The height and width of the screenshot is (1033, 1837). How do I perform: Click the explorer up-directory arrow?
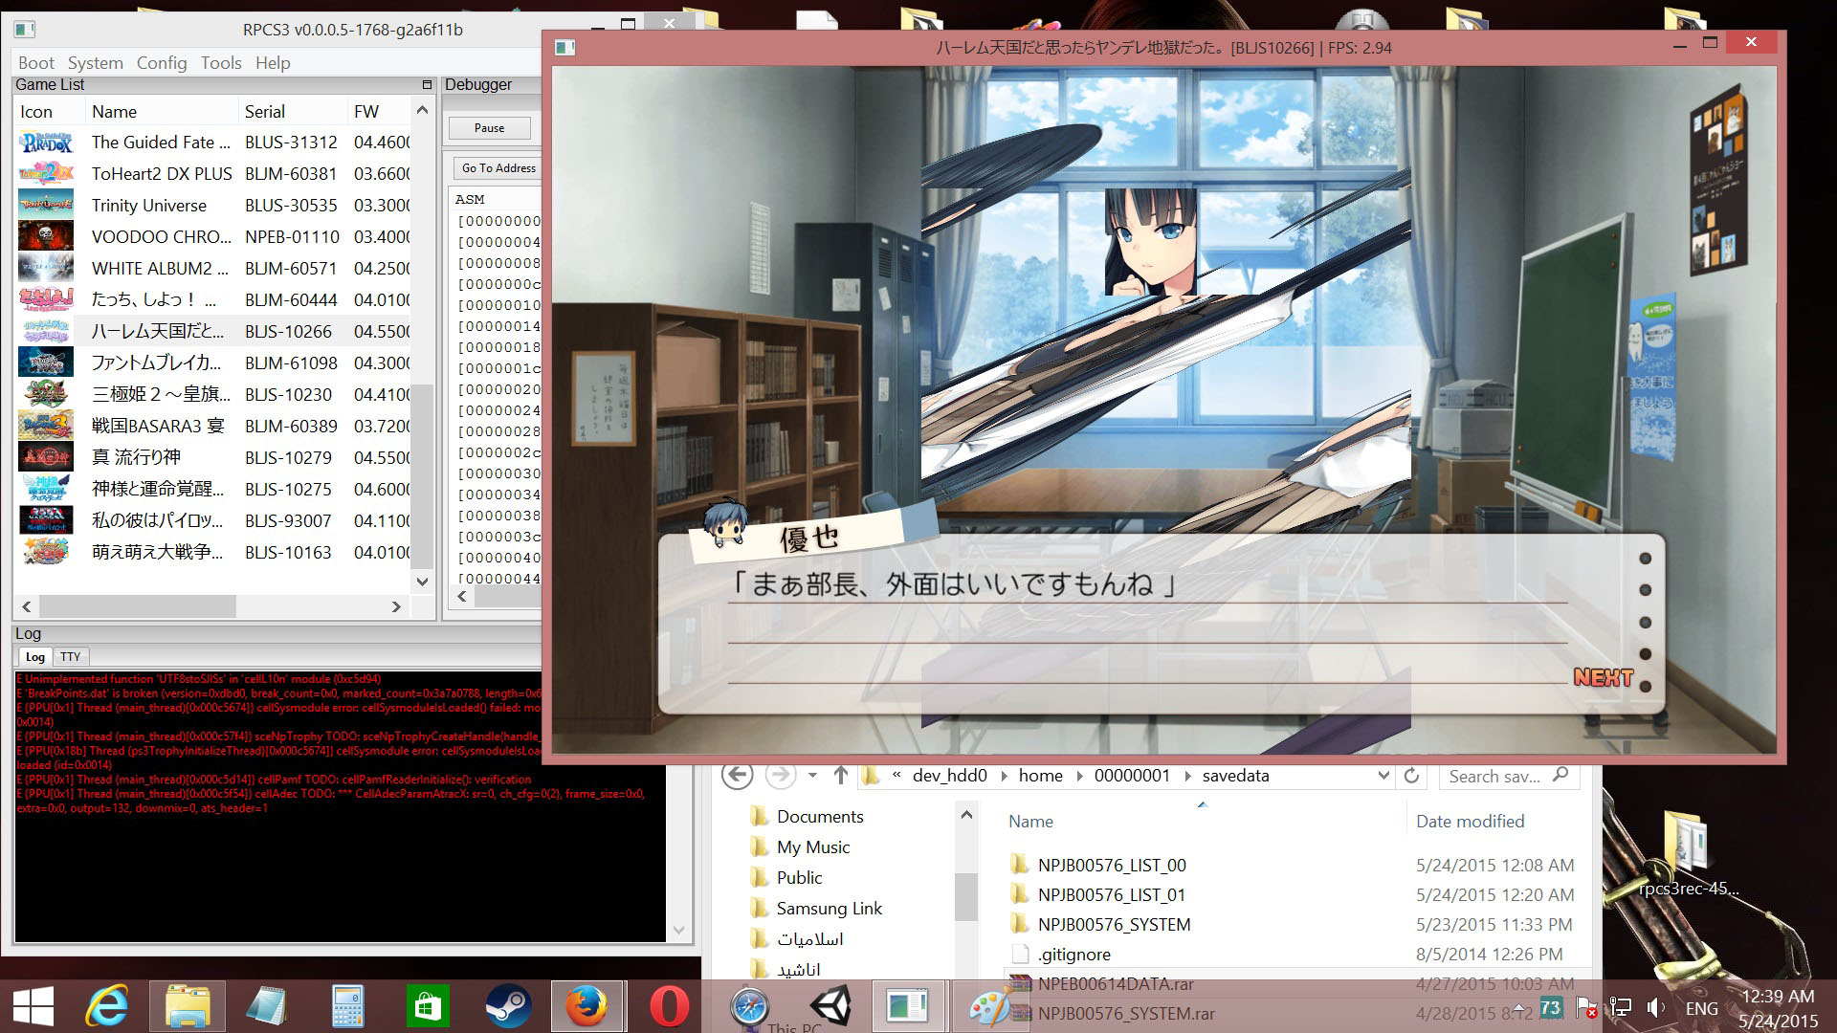841,776
